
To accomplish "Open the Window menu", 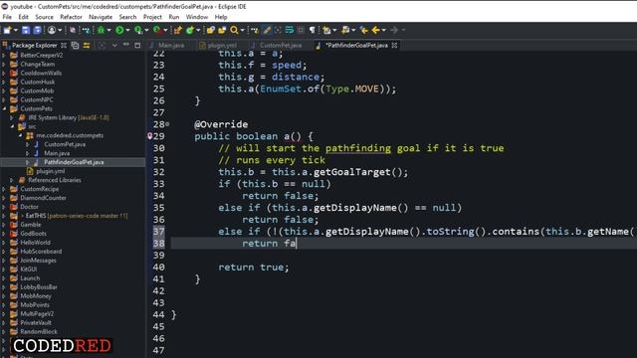I will click(197, 17).
